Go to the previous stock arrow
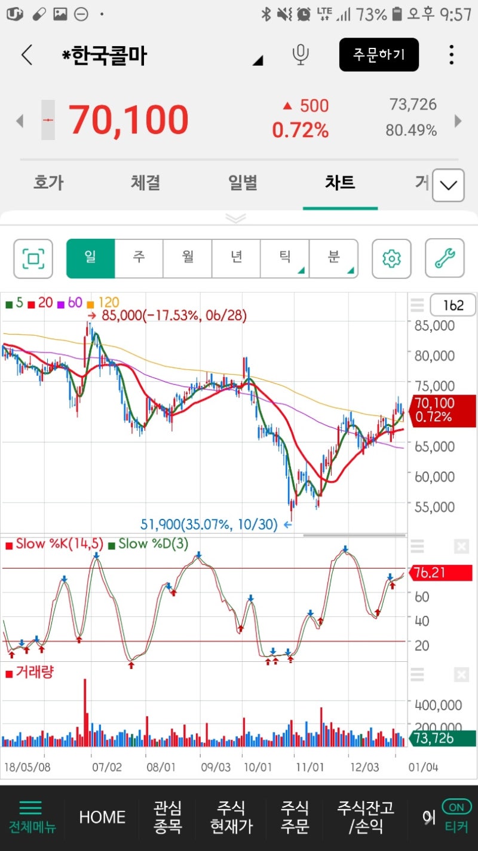 (x=20, y=121)
